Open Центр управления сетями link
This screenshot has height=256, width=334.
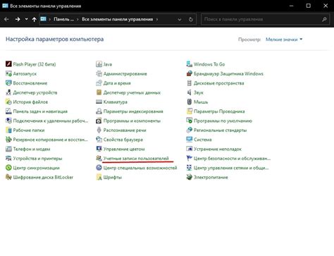point(231,168)
